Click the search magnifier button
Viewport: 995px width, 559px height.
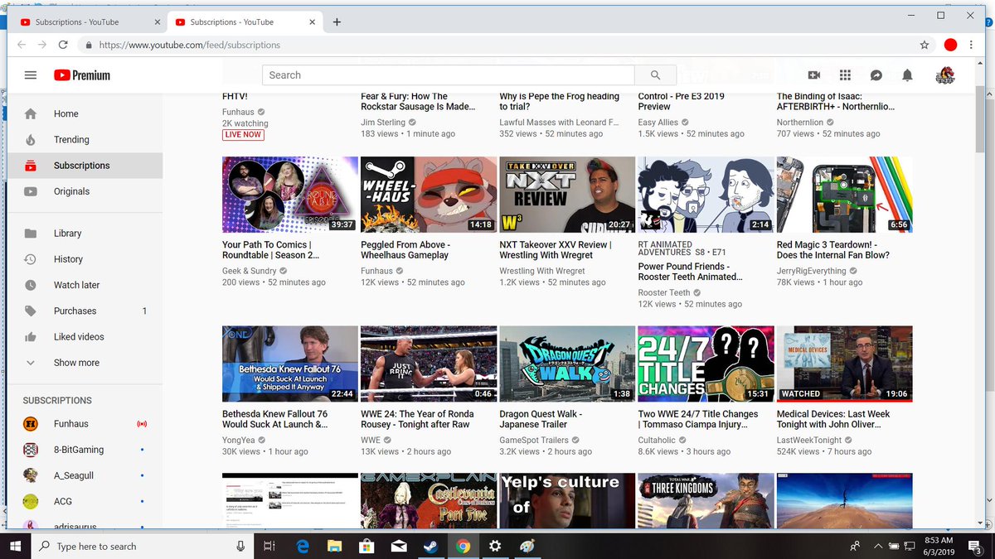tap(655, 75)
